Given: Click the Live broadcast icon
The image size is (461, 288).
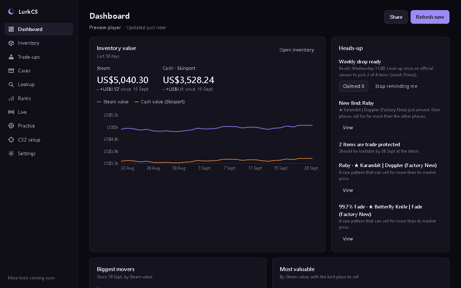Looking at the screenshot, I should click(x=11, y=112).
